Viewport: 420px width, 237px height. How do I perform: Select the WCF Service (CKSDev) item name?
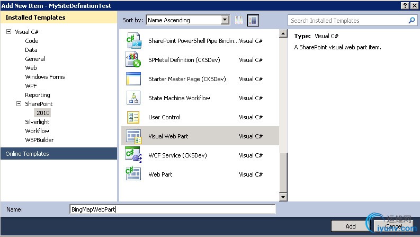click(177, 155)
